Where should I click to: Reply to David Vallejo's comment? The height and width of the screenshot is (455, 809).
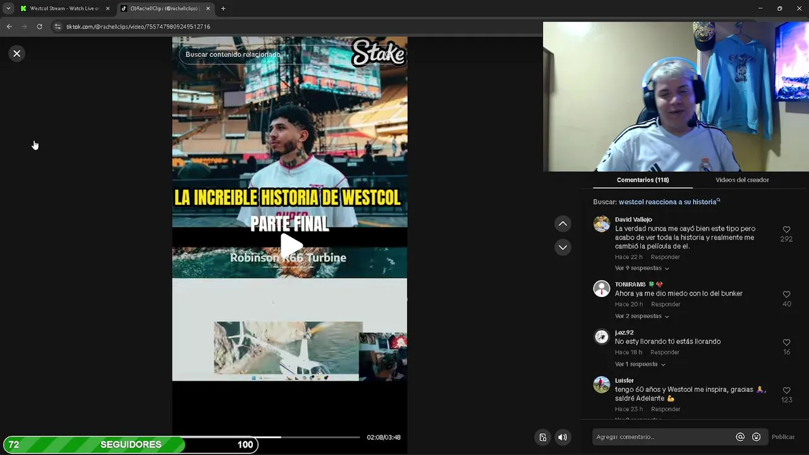[x=665, y=257]
